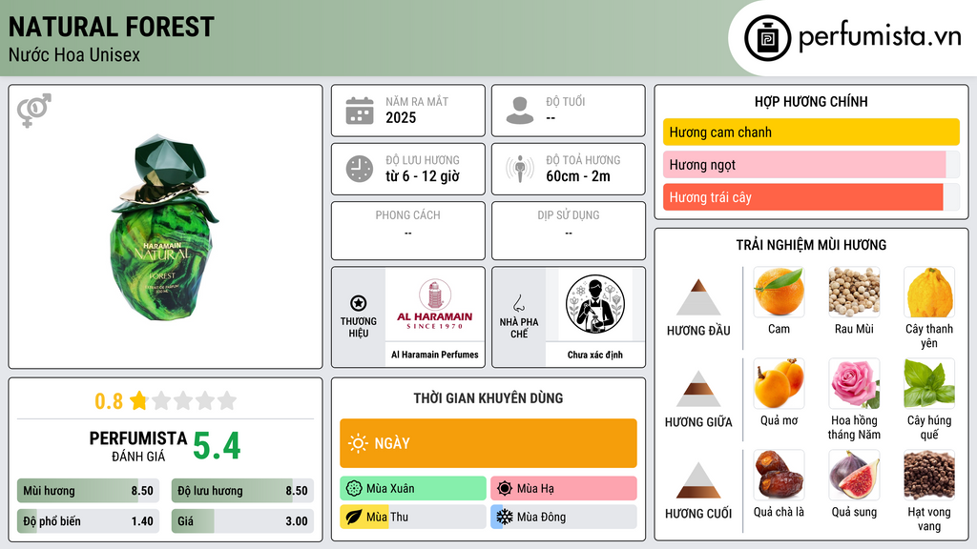Click the release year value 2025
The height and width of the screenshot is (549, 977).
pos(401,117)
